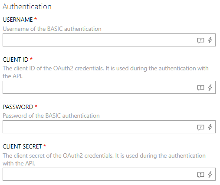The height and width of the screenshot is (185, 220).
Task: Focus the Username text input box
Action: [109, 40]
